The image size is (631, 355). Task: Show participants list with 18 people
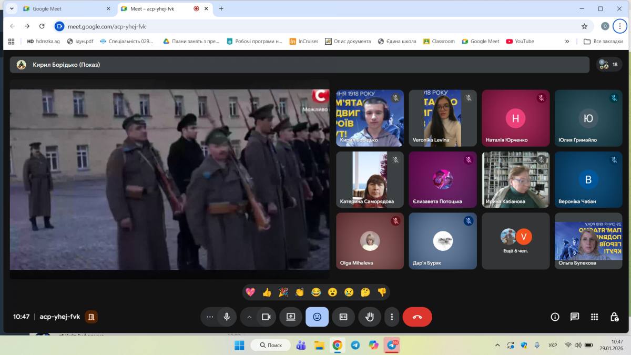pyautogui.click(x=609, y=65)
